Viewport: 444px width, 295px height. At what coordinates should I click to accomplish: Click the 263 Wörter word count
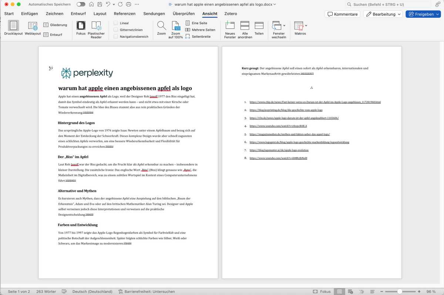pos(46,291)
